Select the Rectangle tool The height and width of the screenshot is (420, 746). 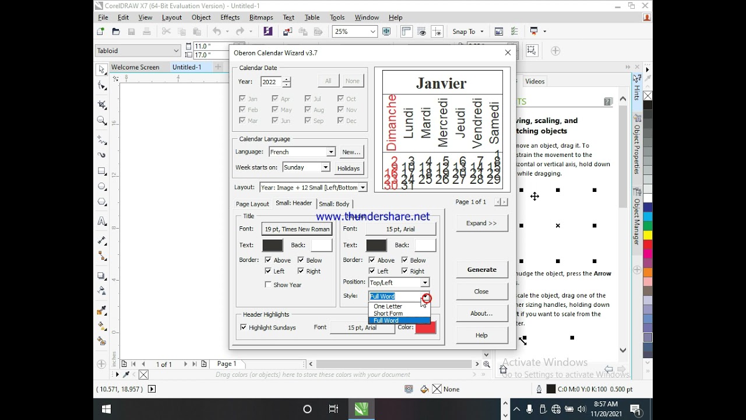[102, 171]
